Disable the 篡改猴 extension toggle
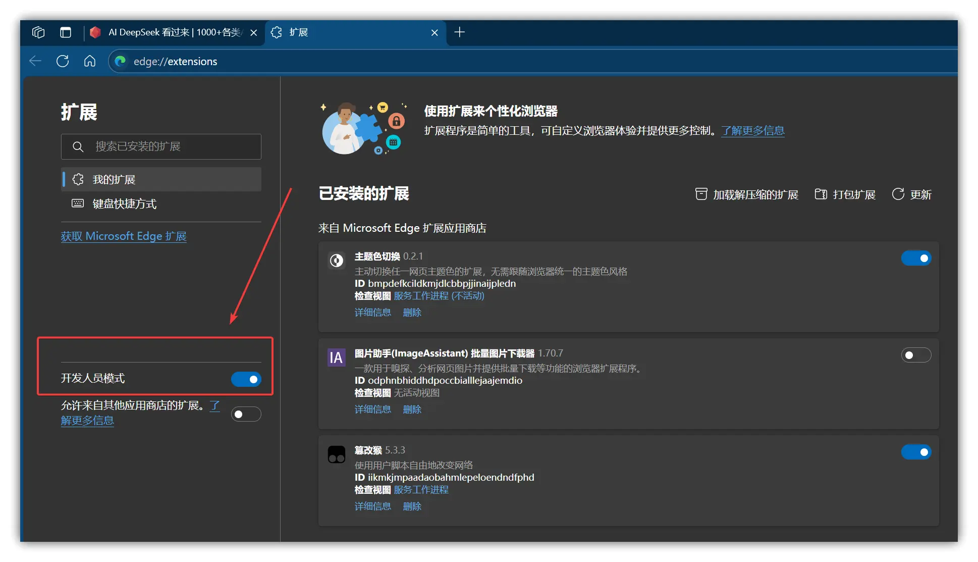Screen dimensions: 978x562 (x=916, y=452)
